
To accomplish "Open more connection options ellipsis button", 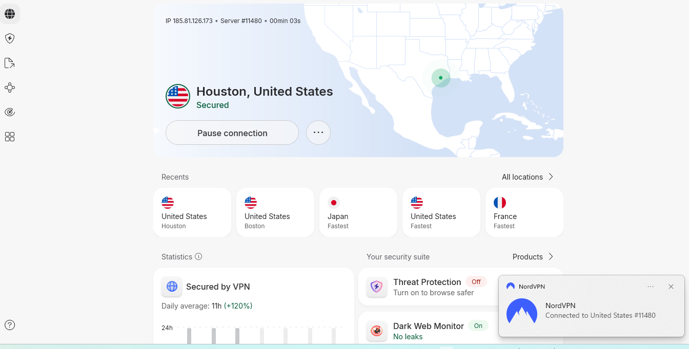I will [318, 133].
